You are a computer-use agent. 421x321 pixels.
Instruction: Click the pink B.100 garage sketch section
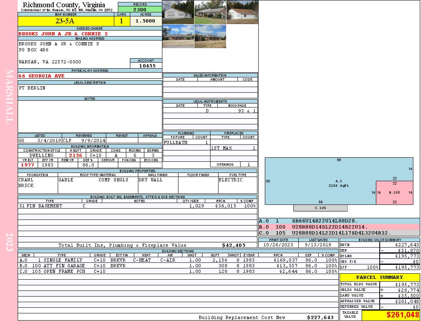[x=395, y=193]
